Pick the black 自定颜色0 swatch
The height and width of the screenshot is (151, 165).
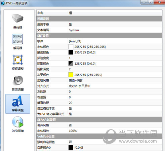71,148
